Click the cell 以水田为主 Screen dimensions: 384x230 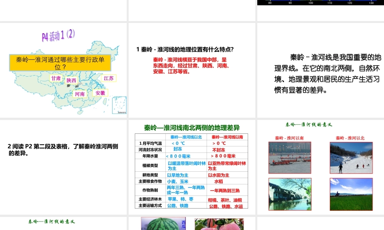[218, 175]
